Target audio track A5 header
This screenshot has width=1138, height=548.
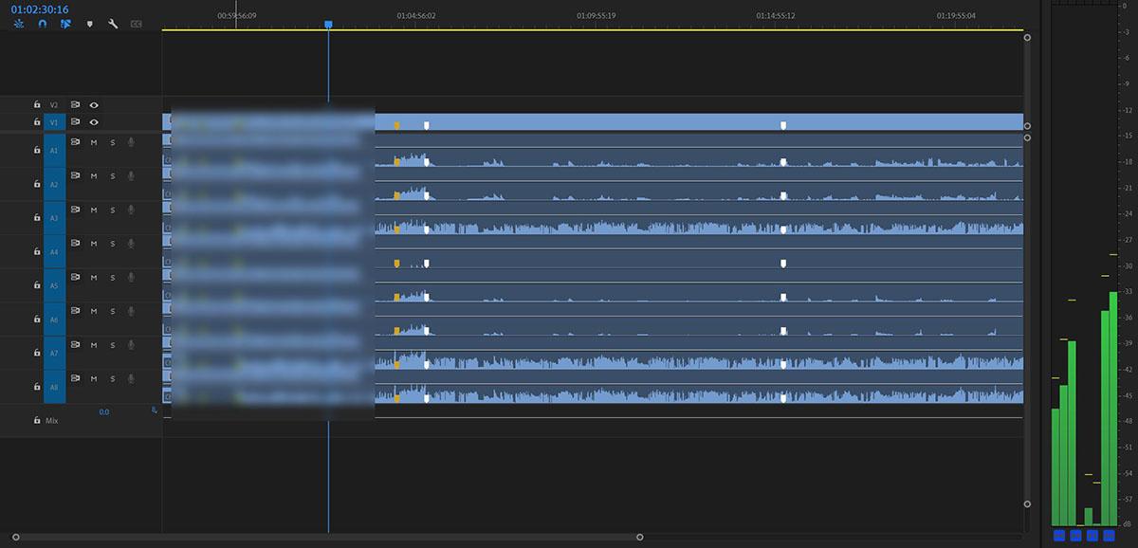click(54, 285)
